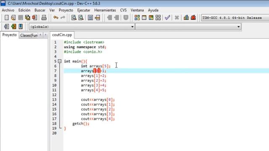This screenshot has width=269, height=151.
Task: Click line number 12 in the gutter
Action: (54, 95)
